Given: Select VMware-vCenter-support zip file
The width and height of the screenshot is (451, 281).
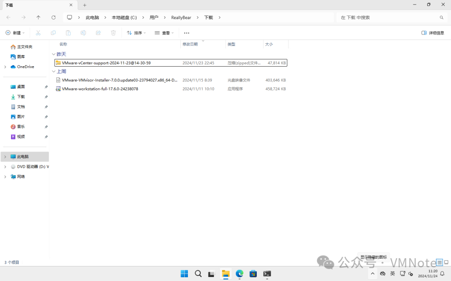Looking at the screenshot, I should click(x=171, y=63).
